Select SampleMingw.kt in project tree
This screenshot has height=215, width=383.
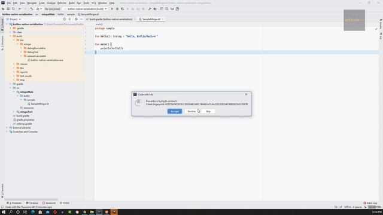[x=38, y=104]
